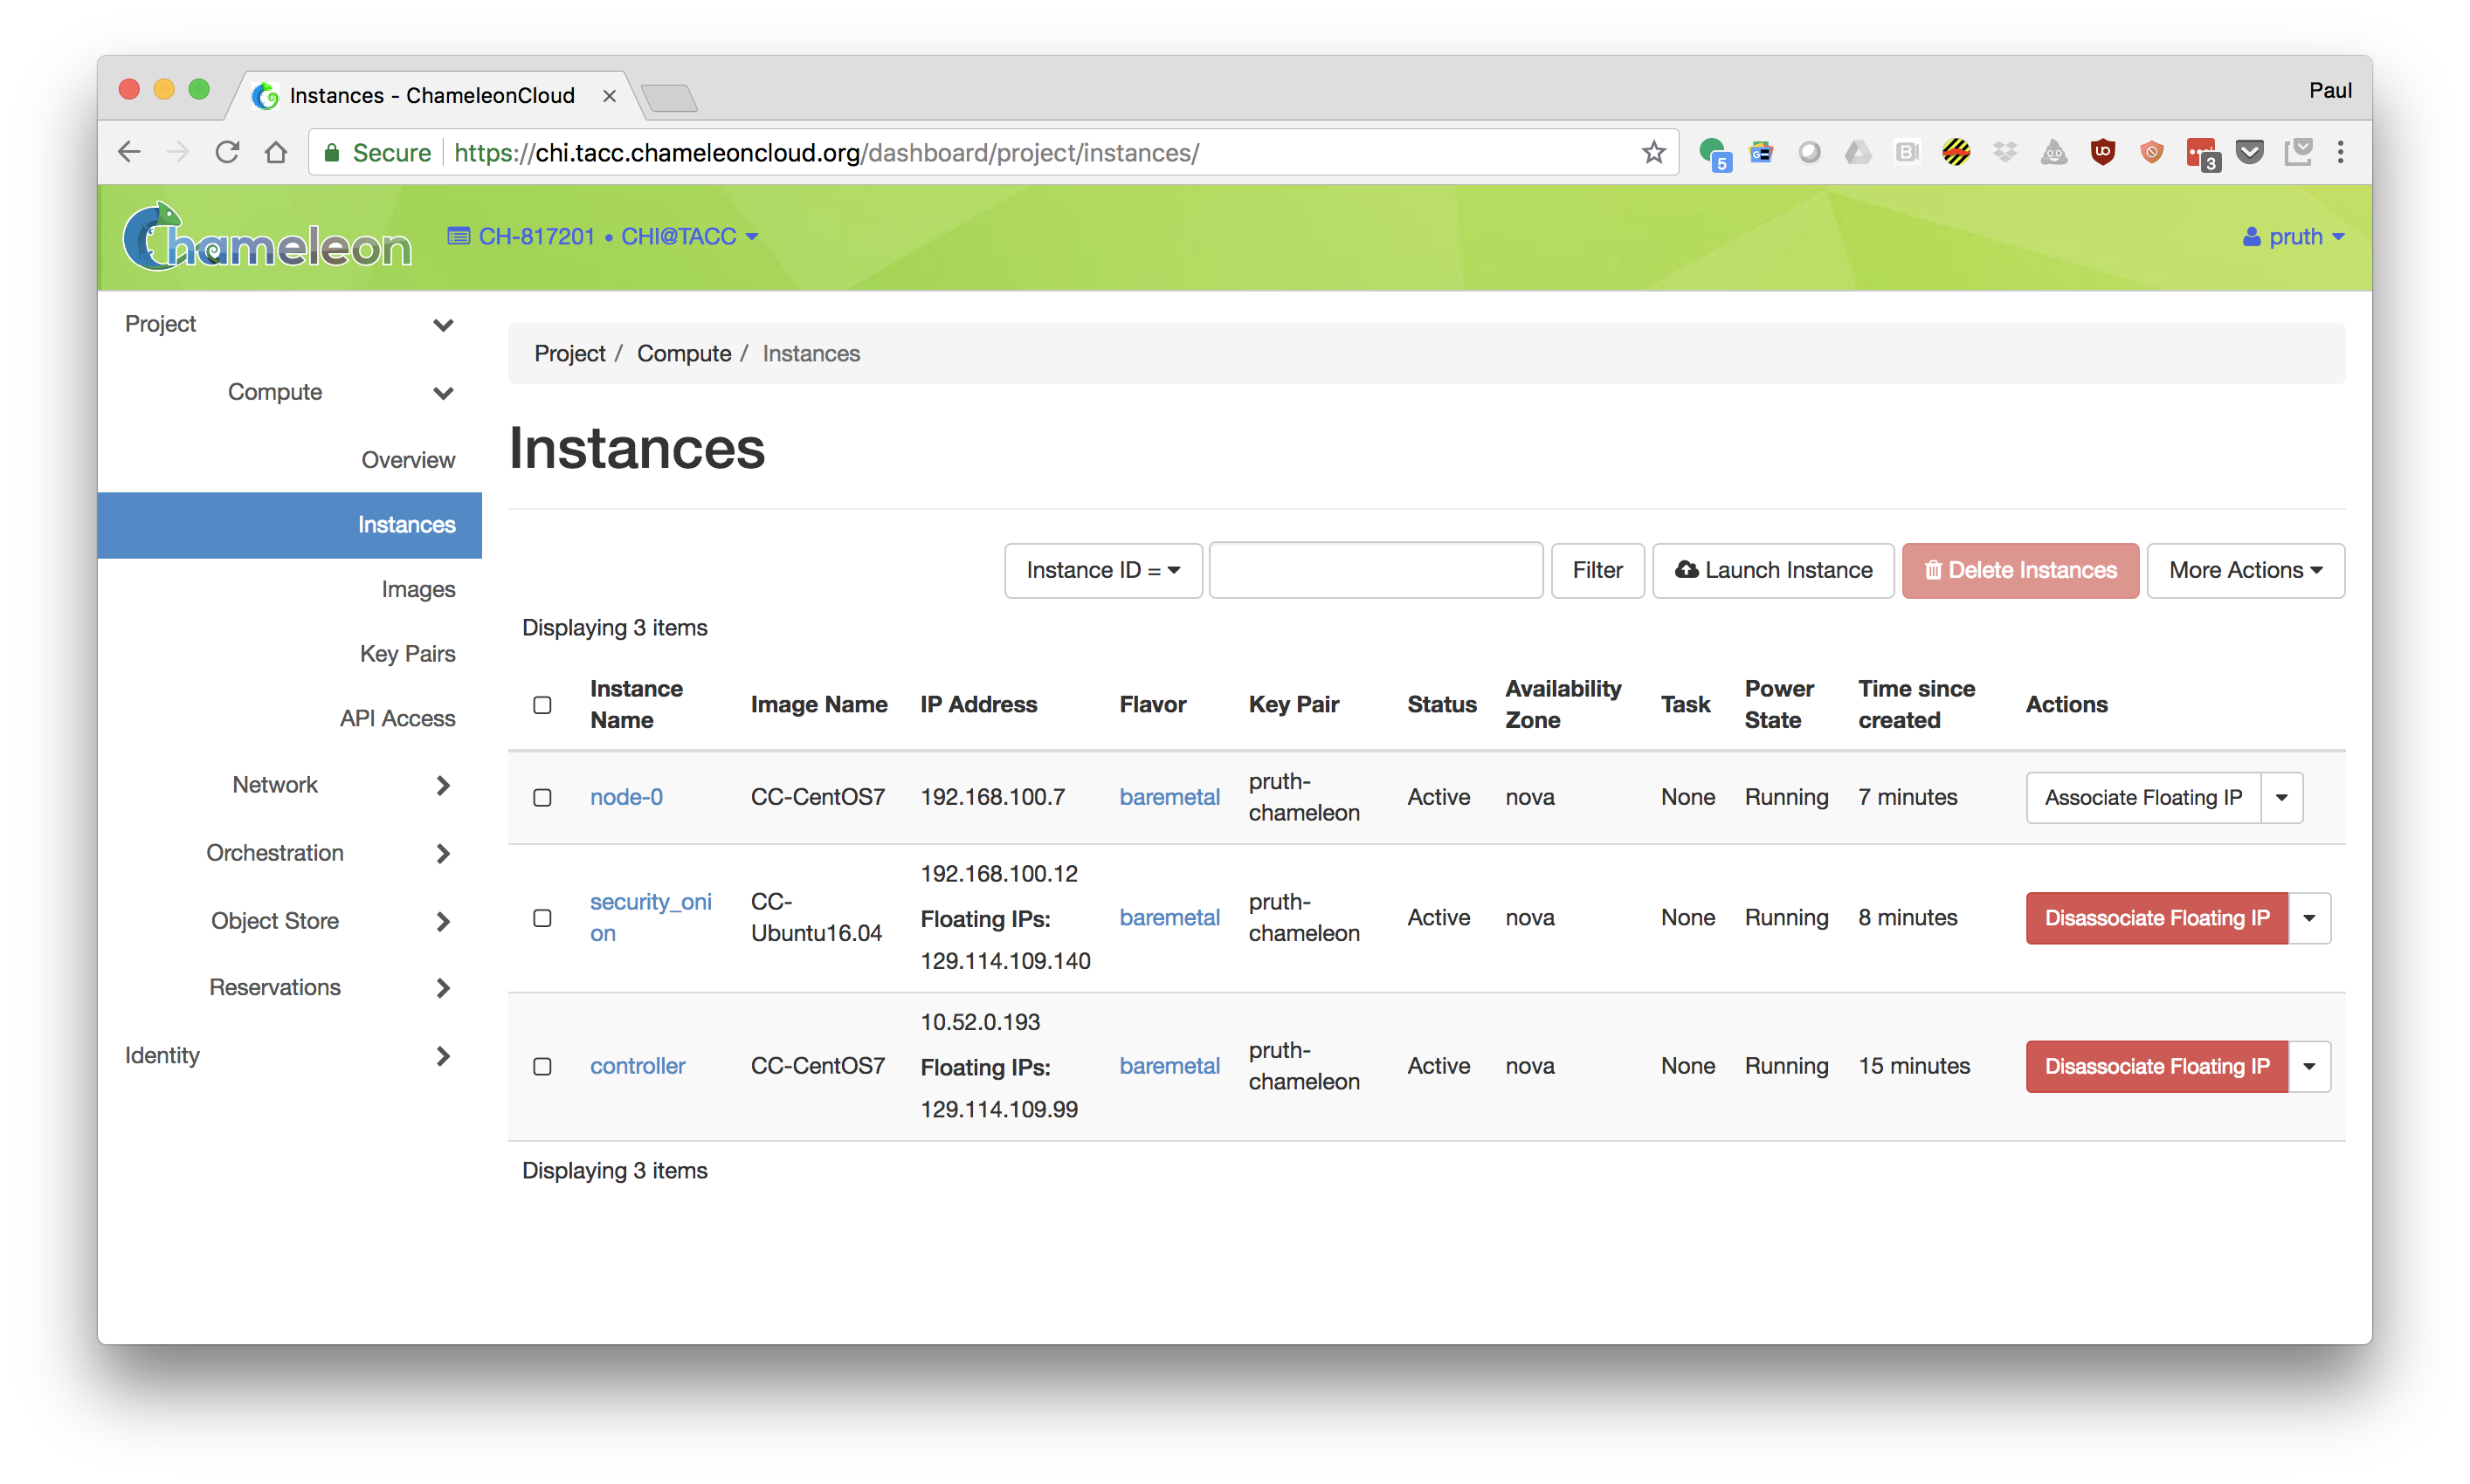This screenshot has width=2470, height=1484.
Task: Open the Google Drive extension icon
Action: (1858, 152)
